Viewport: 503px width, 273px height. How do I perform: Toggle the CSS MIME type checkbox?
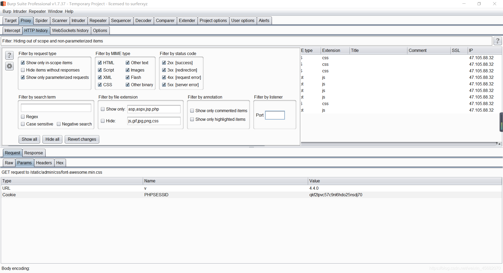point(100,85)
